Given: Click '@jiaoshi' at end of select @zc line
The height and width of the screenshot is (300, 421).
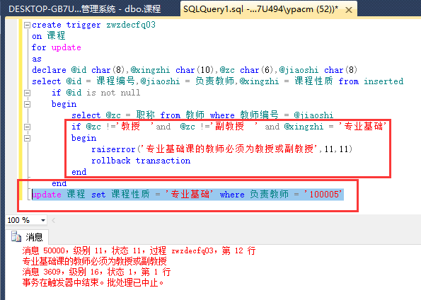Looking at the screenshot, I should coord(313,115).
